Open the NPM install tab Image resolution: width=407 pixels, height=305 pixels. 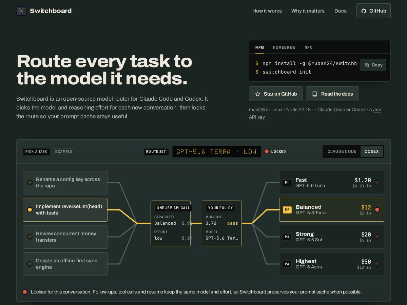[x=260, y=47]
